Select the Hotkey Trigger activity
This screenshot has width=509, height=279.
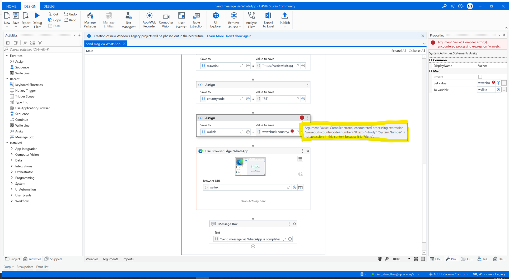pyautogui.click(x=25, y=91)
